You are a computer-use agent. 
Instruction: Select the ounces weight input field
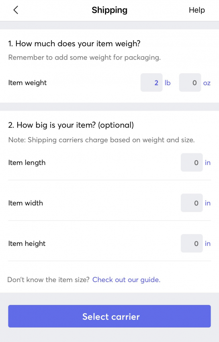point(190,82)
